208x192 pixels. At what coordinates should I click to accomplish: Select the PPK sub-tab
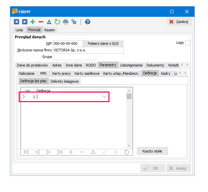pyautogui.click(x=44, y=73)
